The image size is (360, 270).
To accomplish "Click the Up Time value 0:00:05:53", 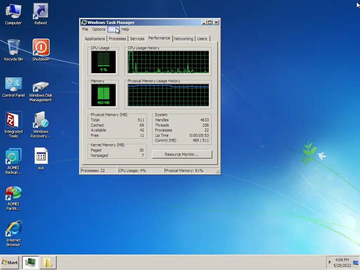I will click(199, 135).
